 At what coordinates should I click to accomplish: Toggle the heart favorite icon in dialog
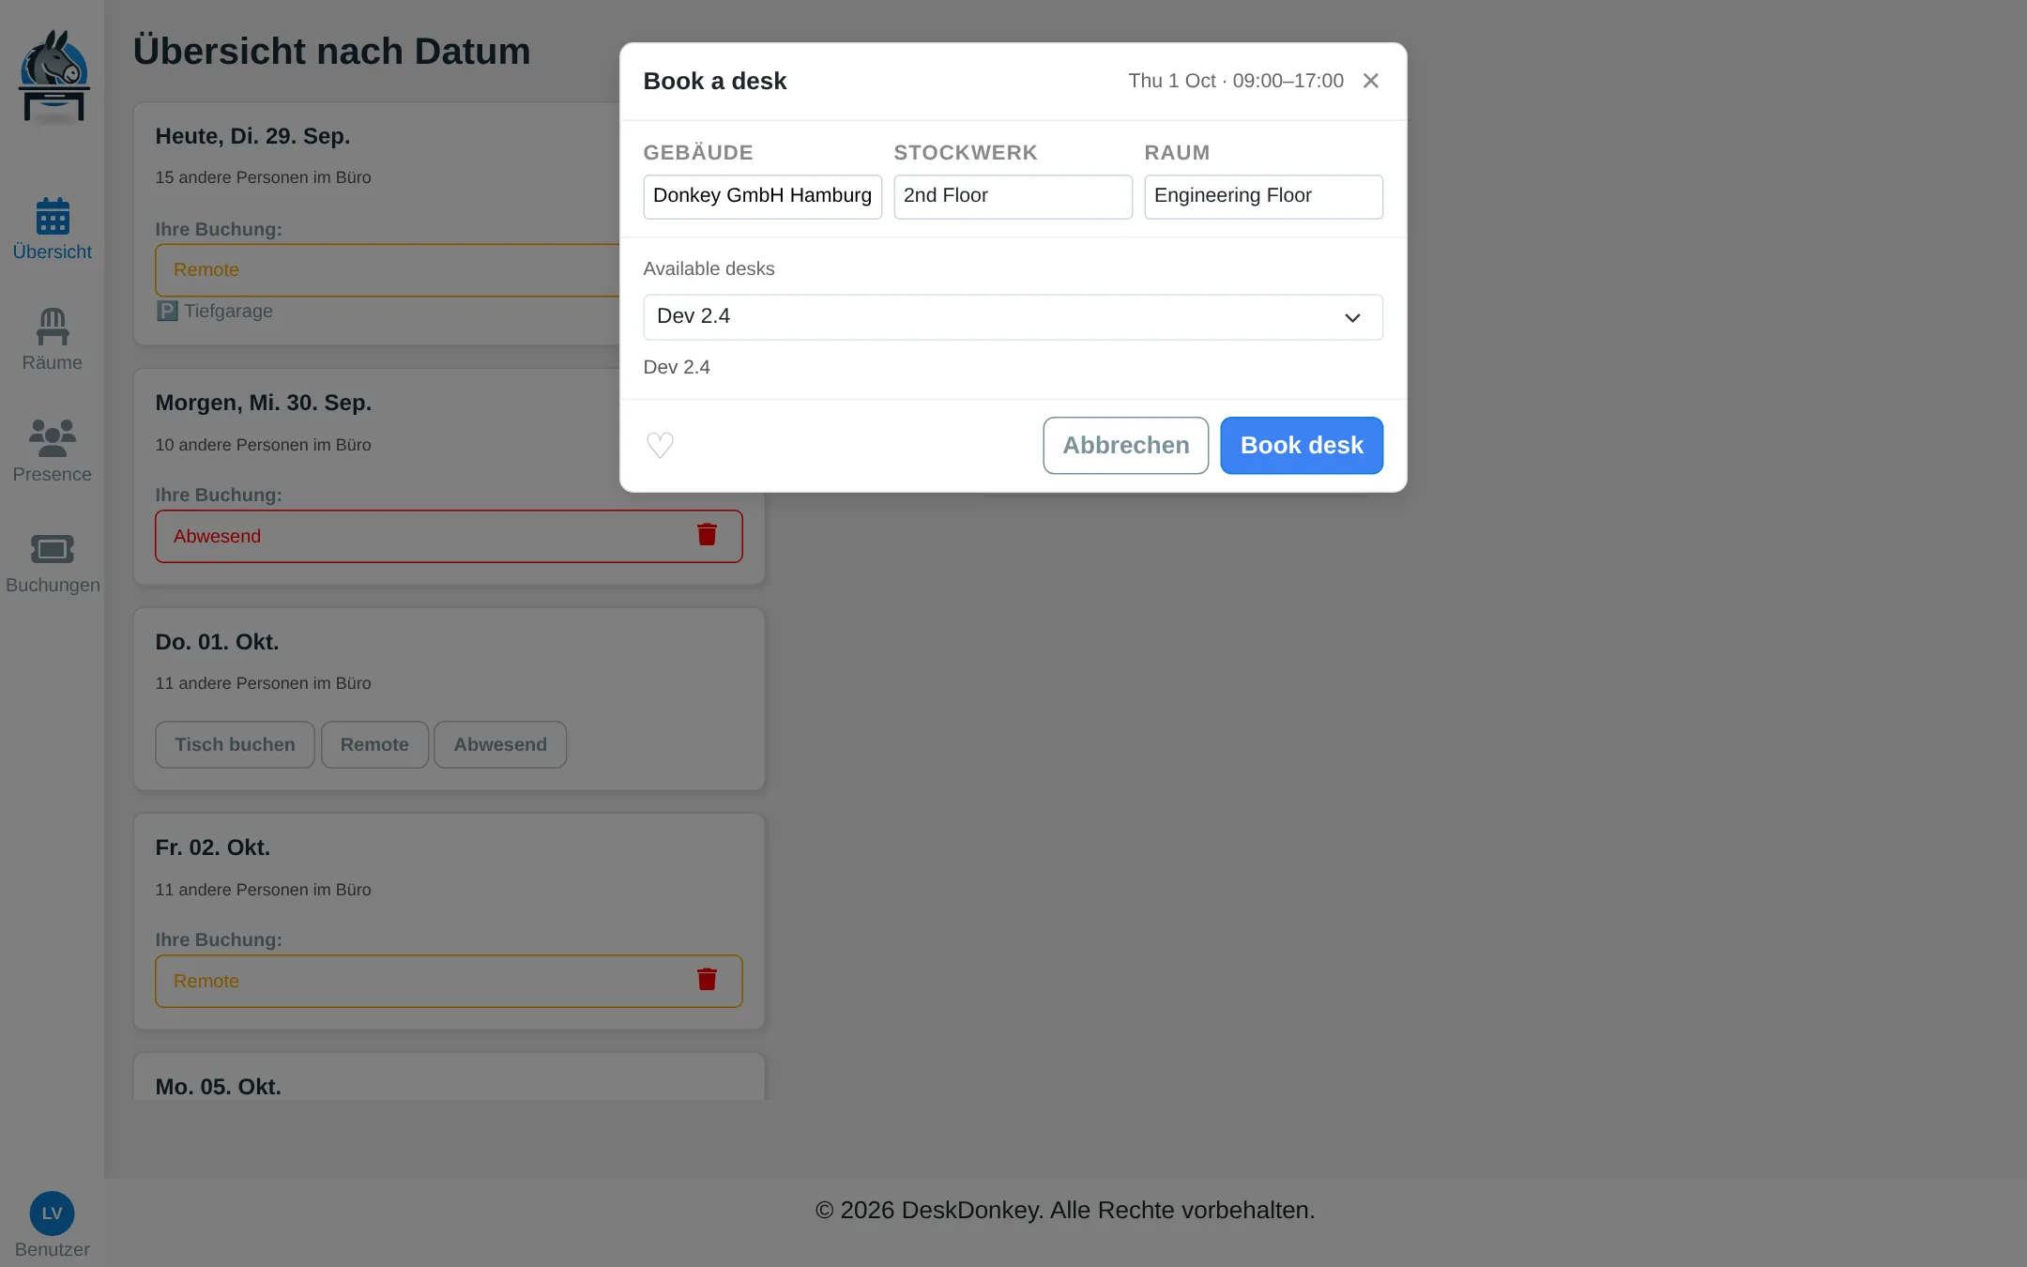pos(660,445)
